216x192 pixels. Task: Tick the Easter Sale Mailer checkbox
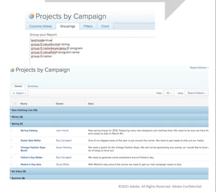[11, 140]
